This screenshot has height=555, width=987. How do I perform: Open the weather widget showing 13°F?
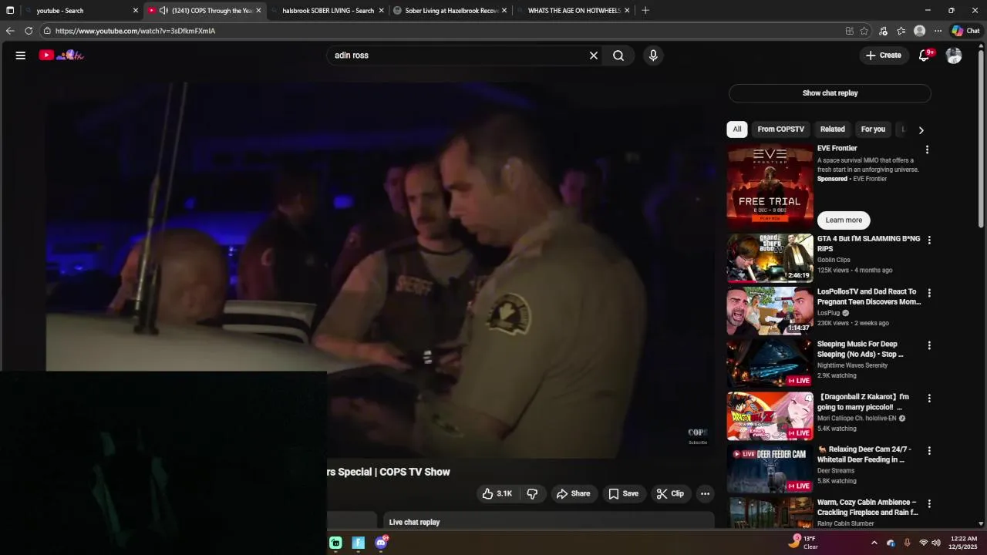click(x=803, y=543)
